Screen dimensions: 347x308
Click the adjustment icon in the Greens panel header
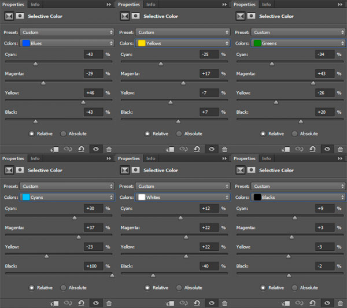click(241, 16)
